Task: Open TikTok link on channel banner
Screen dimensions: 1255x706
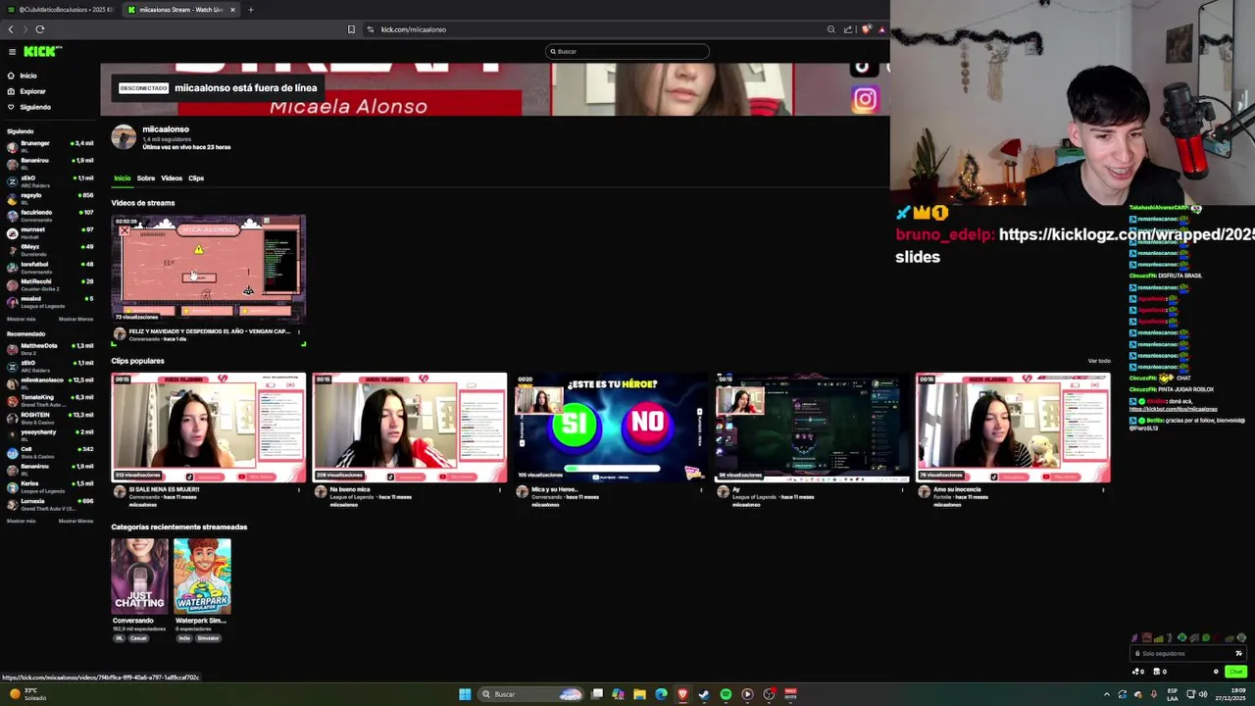Action: coord(862,68)
